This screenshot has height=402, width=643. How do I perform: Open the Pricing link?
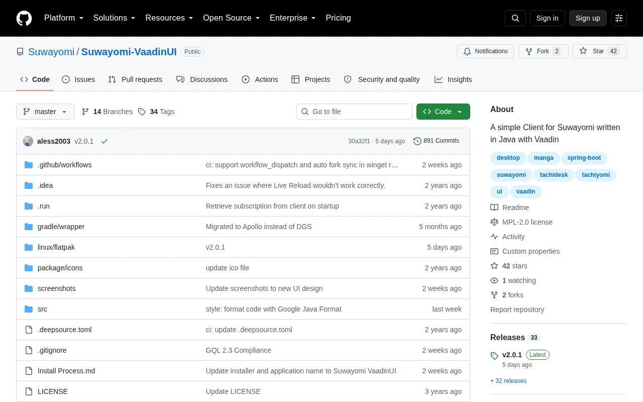338,18
